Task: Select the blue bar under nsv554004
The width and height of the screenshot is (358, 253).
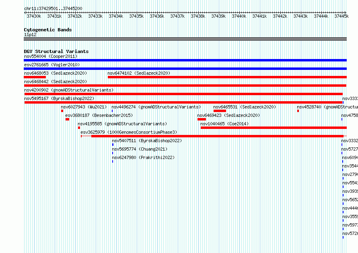Action: (x=185, y=60)
